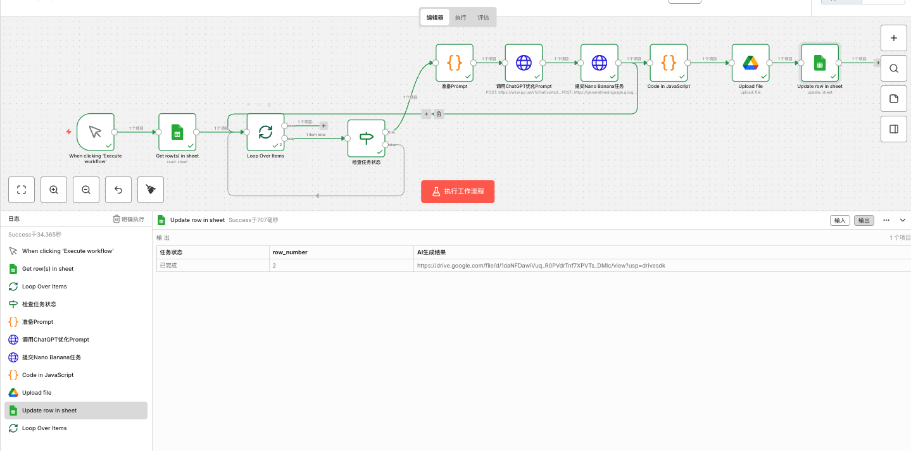Image resolution: width=911 pixels, height=451 pixels.
Task: Click the add node plus button
Action: point(894,38)
